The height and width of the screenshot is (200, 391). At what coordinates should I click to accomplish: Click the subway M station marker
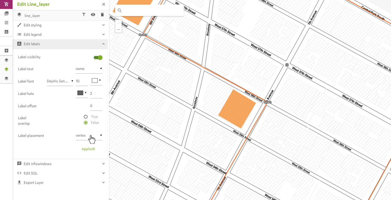(x=287, y=65)
